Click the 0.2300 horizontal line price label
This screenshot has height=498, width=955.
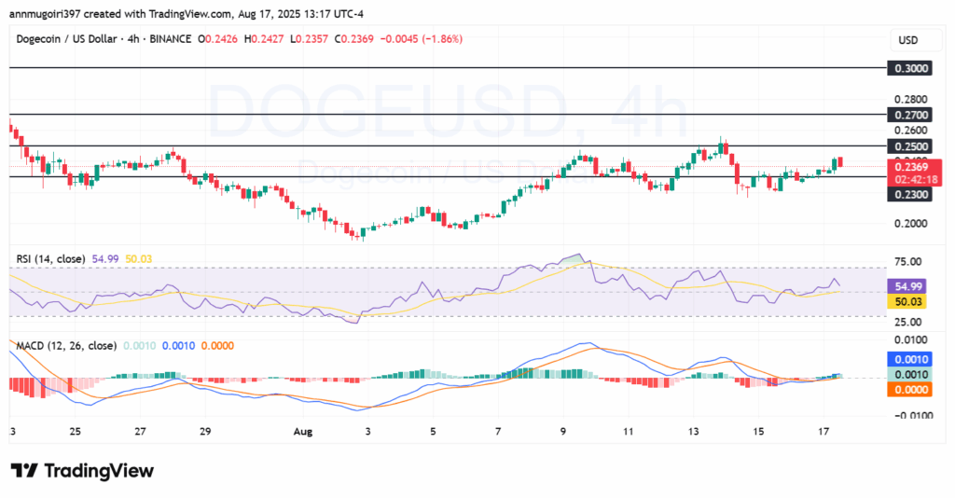coord(910,194)
